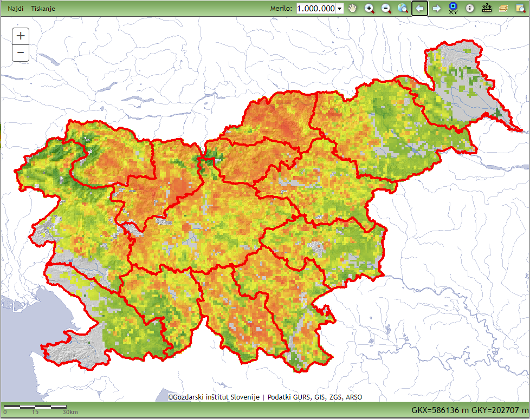Activate the zoom-in magnifier tool

coord(370,8)
